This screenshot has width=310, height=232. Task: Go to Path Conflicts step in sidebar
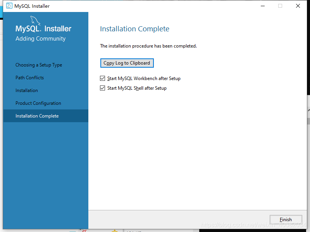[30, 78]
